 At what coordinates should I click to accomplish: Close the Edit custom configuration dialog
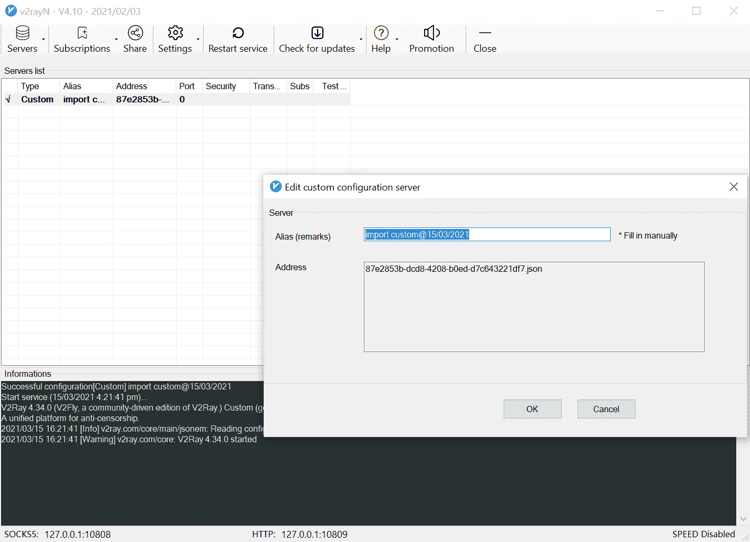(x=734, y=187)
